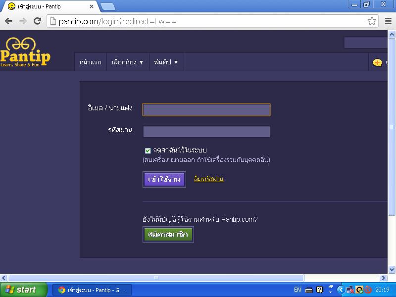The width and height of the screenshot is (396, 297).
Task: Click the vertical scrollbar thumb
Action: point(392,127)
